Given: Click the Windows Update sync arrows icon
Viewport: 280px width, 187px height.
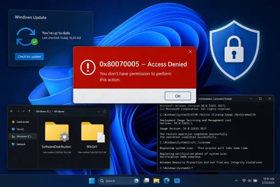Looking at the screenshot, I should click(27, 37).
